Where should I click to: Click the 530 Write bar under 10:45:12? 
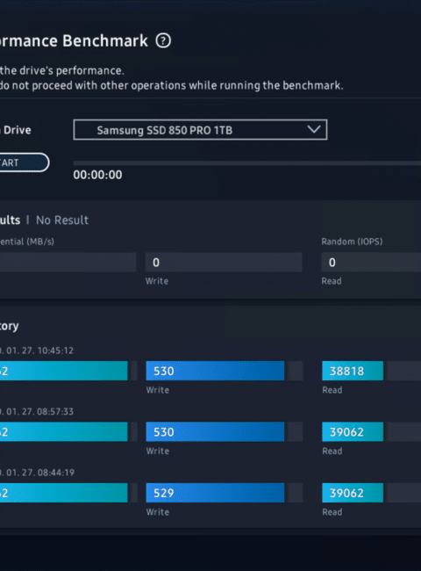point(215,371)
